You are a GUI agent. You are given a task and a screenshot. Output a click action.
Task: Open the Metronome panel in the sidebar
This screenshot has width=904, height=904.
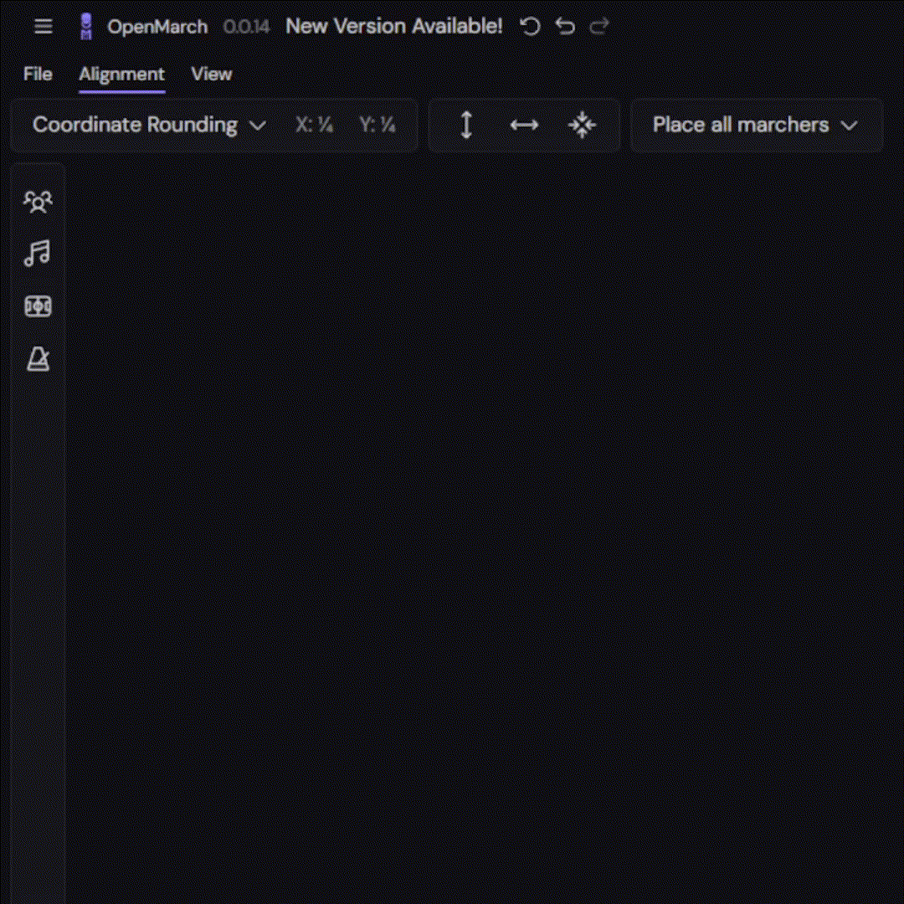[x=38, y=359]
